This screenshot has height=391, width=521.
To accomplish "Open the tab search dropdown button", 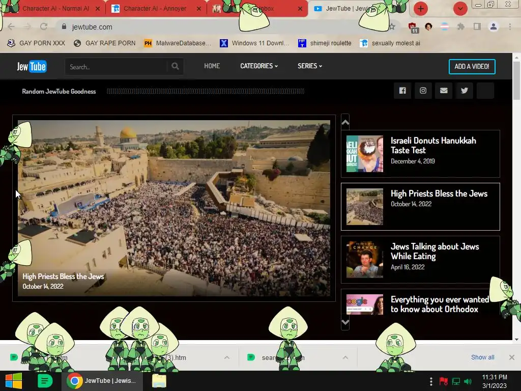I will coord(460,9).
